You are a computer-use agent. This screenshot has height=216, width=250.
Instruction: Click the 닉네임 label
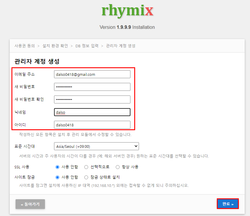coord(20,112)
